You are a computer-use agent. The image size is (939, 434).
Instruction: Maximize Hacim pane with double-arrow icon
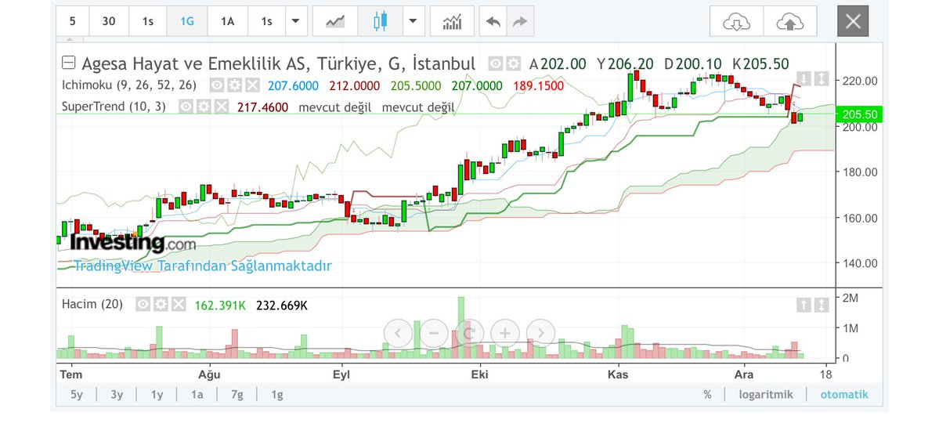[822, 305]
